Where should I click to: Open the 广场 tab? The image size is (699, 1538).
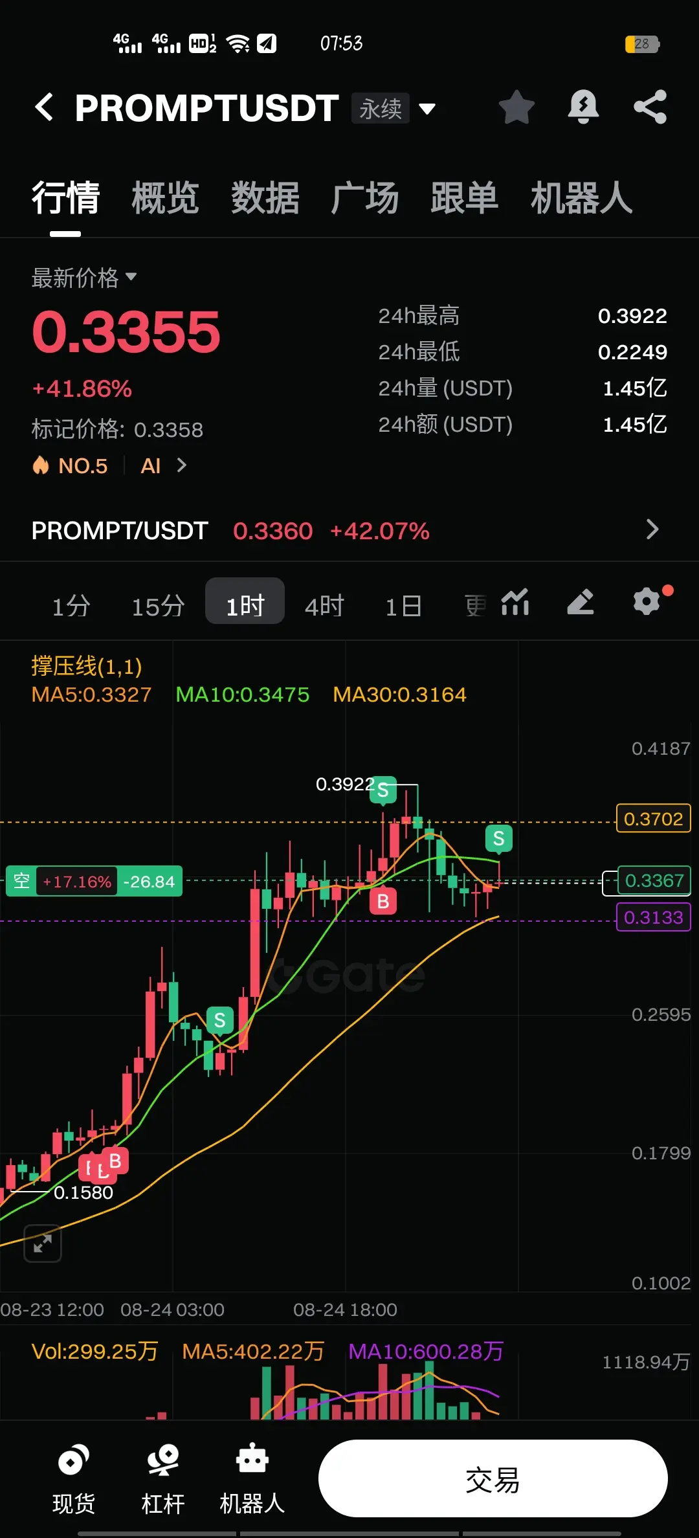coord(365,197)
